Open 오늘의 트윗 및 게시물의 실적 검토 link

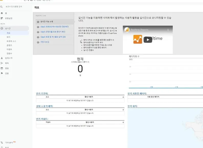pos(53,37)
